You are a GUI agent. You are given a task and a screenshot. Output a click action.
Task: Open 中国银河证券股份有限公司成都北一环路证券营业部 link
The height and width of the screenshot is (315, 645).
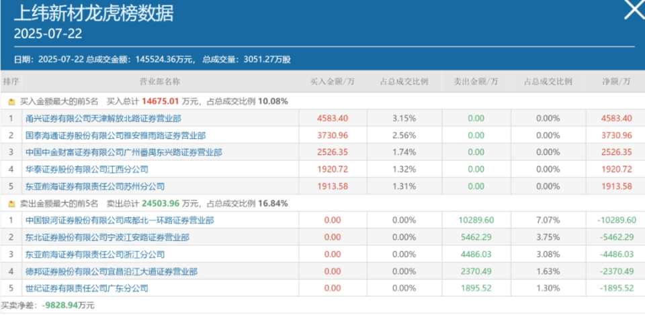[x=120, y=220]
